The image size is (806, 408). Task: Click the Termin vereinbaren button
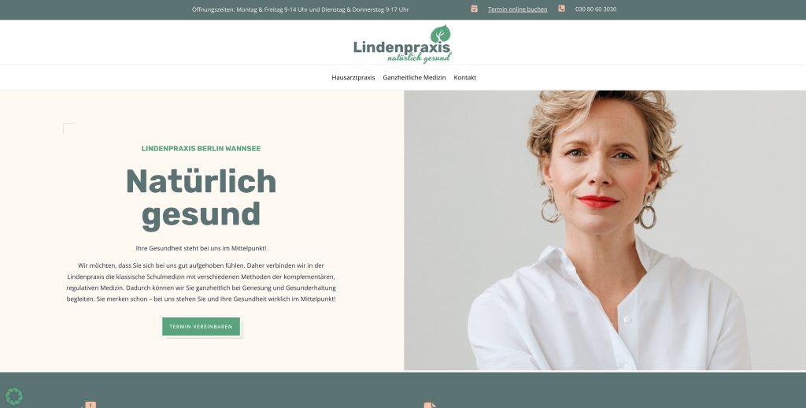click(x=201, y=327)
